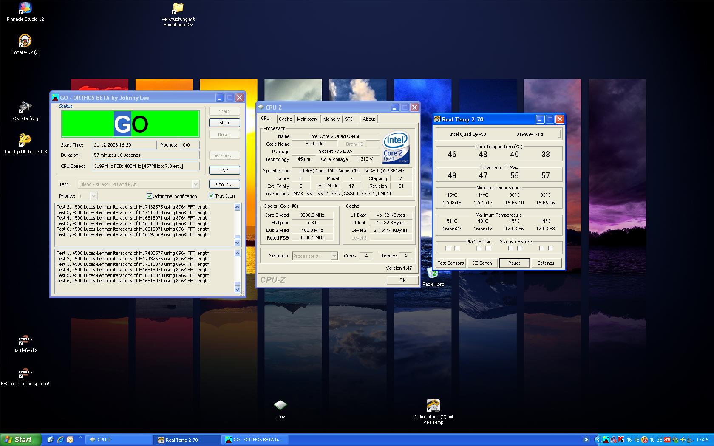Click the orange security alert tray icon
The width and height of the screenshot is (714, 446).
pyautogui.click(x=644, y=440)
